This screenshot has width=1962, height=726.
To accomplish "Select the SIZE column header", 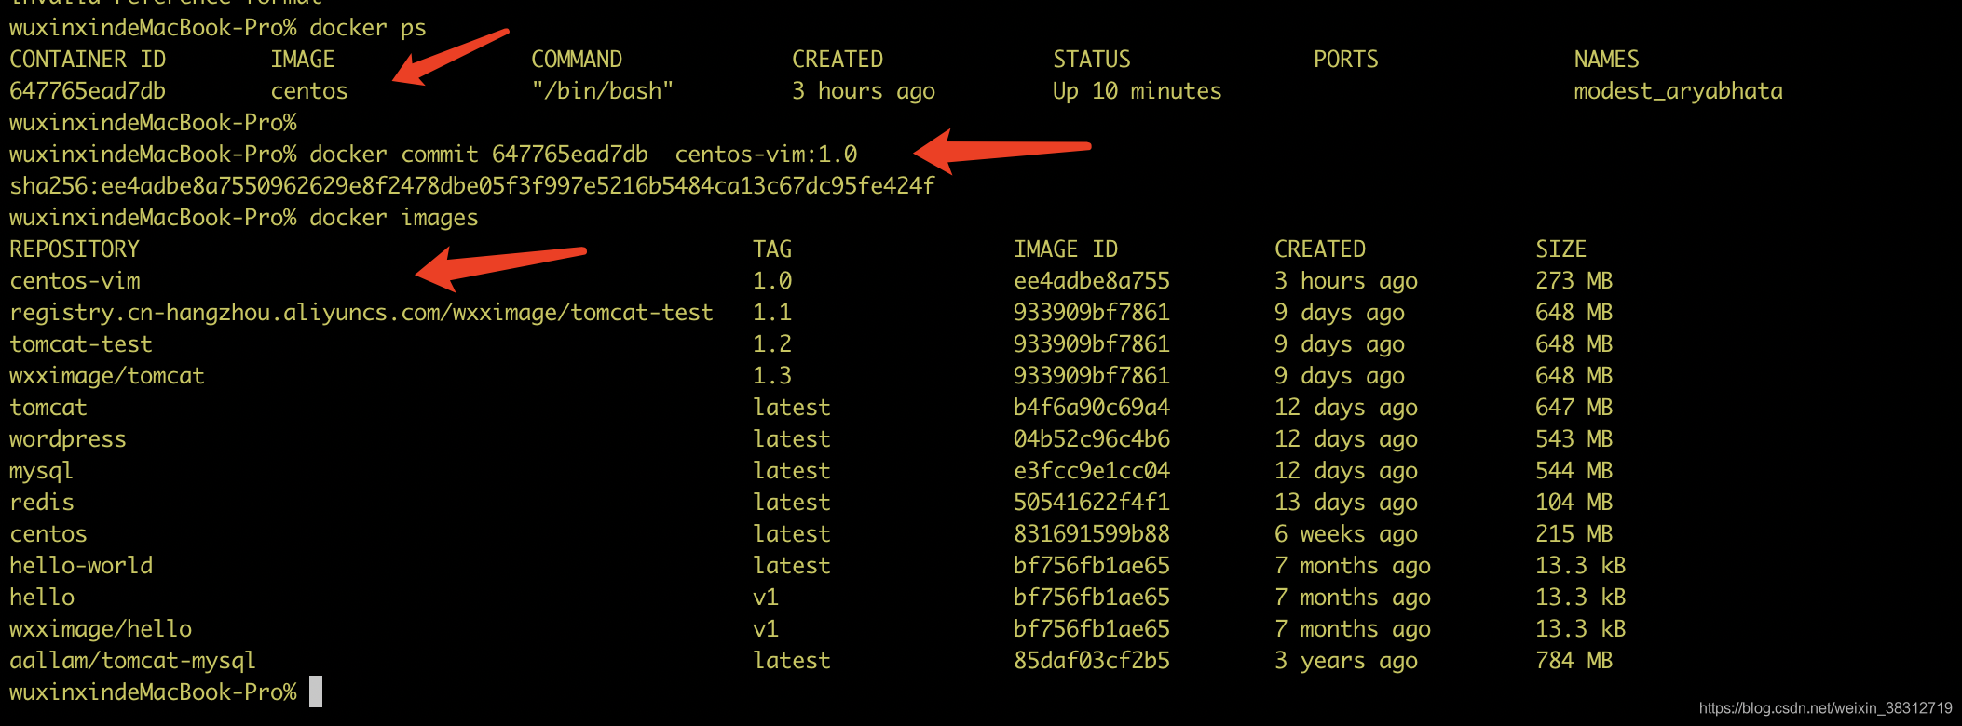I will click(1560, 249).
